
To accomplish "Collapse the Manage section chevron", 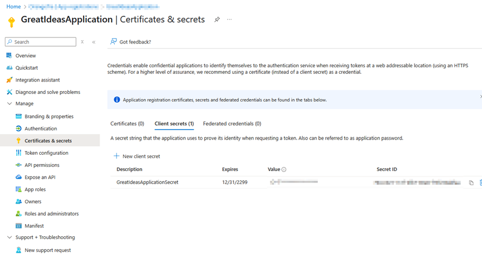I will pyautogui.click(x=10, y=104).
